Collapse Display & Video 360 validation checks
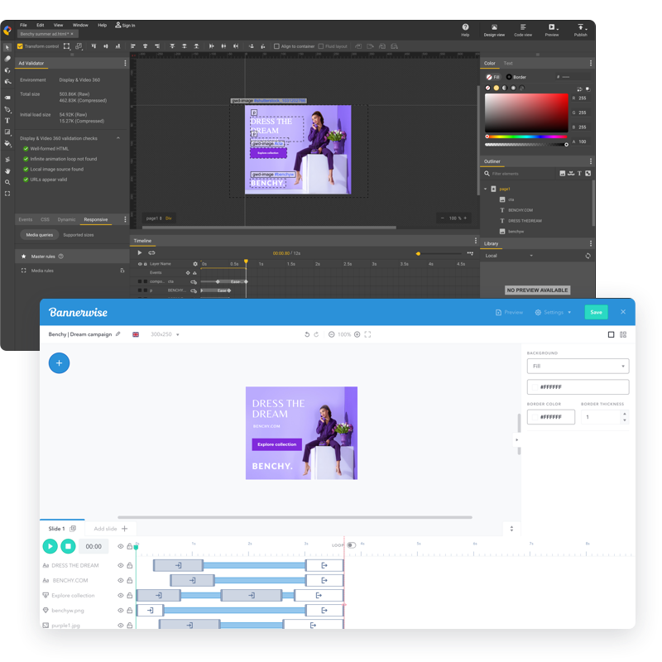Image resolution: width=662 pixels, height=662 pixels. coord(118,138)
